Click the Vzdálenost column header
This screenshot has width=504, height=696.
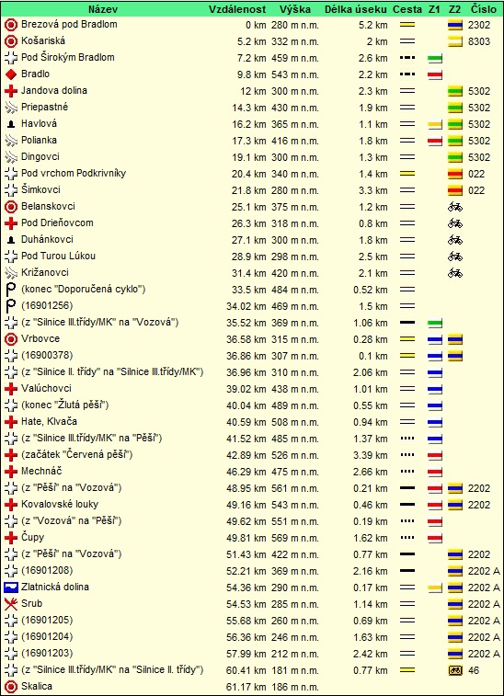click(237, 9)
